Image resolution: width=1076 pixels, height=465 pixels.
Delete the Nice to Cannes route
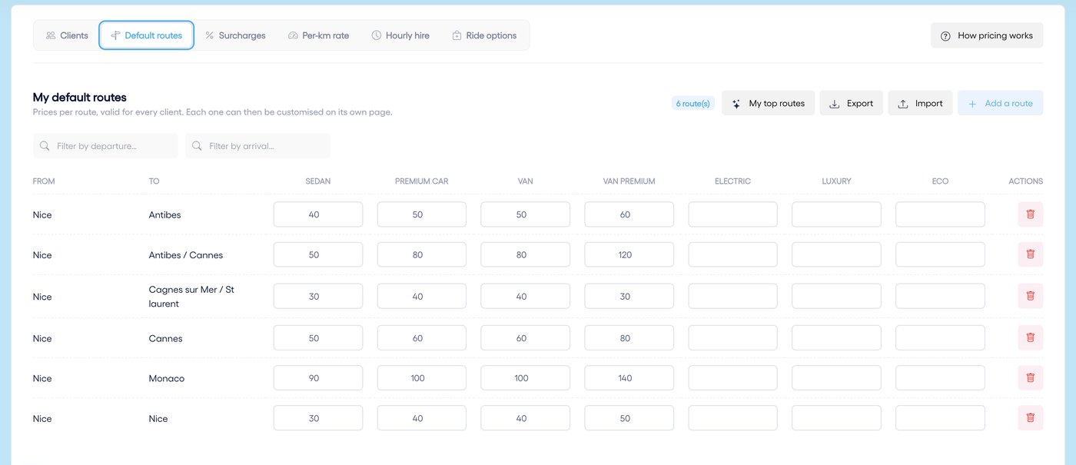(1030, 337)
